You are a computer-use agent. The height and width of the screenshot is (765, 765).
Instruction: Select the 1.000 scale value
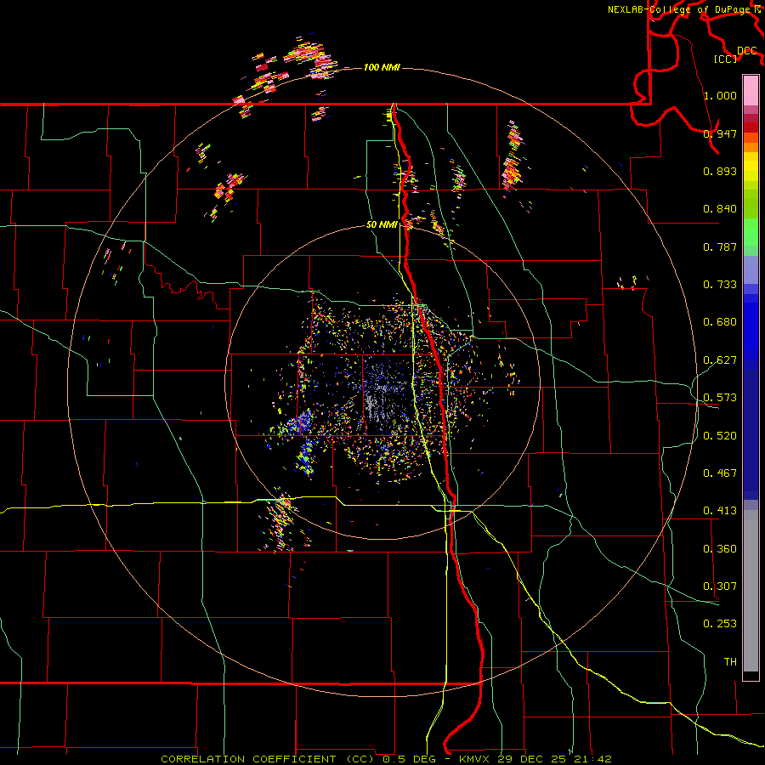click(x=720, y=95)
